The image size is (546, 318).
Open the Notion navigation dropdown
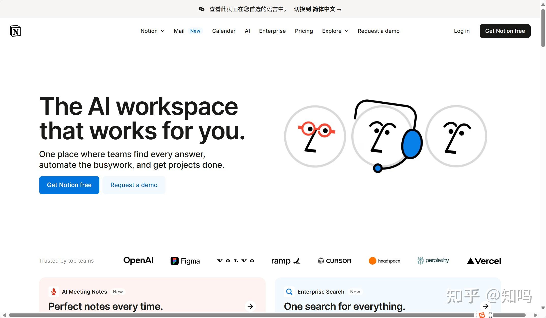pos(152,31)
